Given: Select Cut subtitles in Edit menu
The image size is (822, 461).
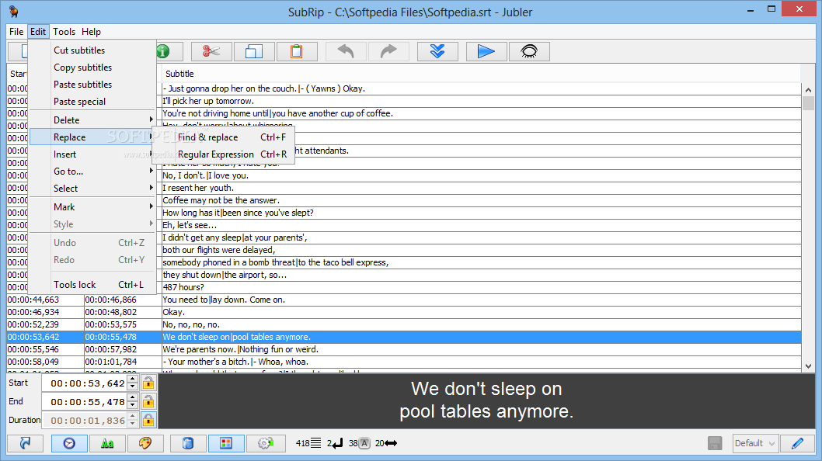Looking at the screenshot, I should point(92,50).
